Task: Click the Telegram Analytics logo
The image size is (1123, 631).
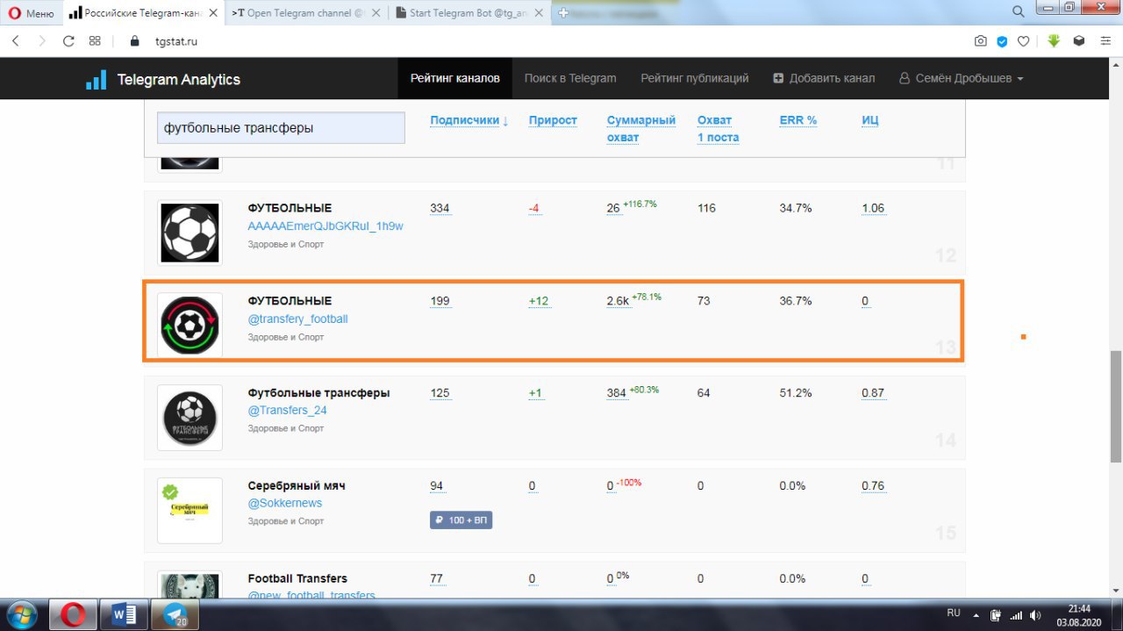Action: tap(163, 79)
